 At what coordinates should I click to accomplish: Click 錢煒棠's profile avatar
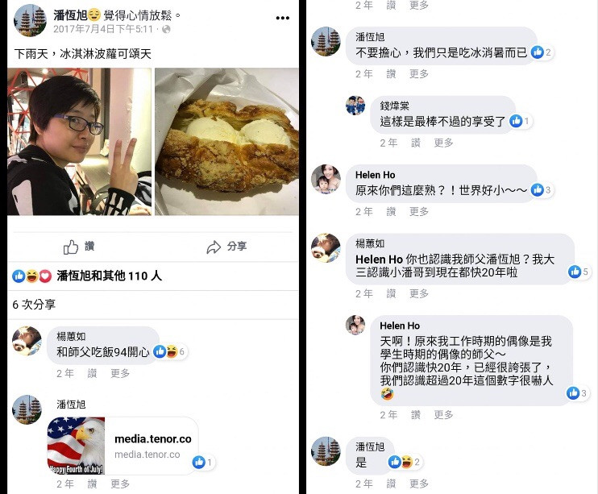355,106
